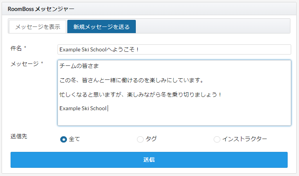Click the インストラクター option label text

(245, 139)
